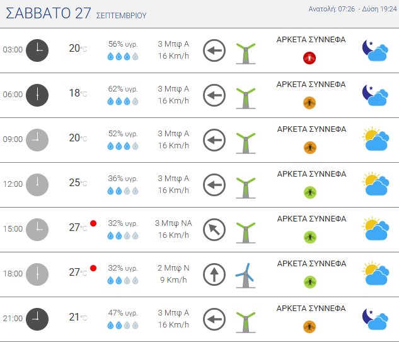Click the red heat dot beside 27°C at 15:00
399x342 pixels.
[93, 223]
